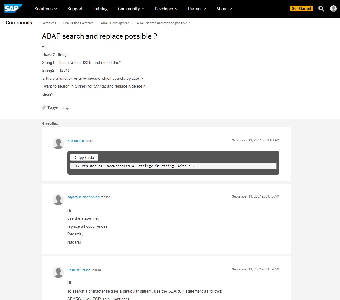This screenshot has height=300, width=340.
Task: Select the Community home icon in breadcrumb
Action: [19, 23]
